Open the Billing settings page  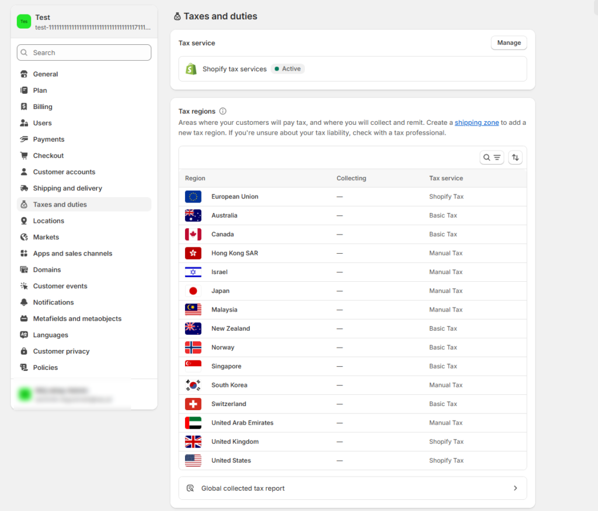pyautogui.click(x=43, y=107)
